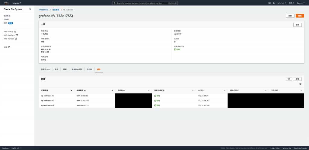Click the 刪除 delete button

point(290,16)
